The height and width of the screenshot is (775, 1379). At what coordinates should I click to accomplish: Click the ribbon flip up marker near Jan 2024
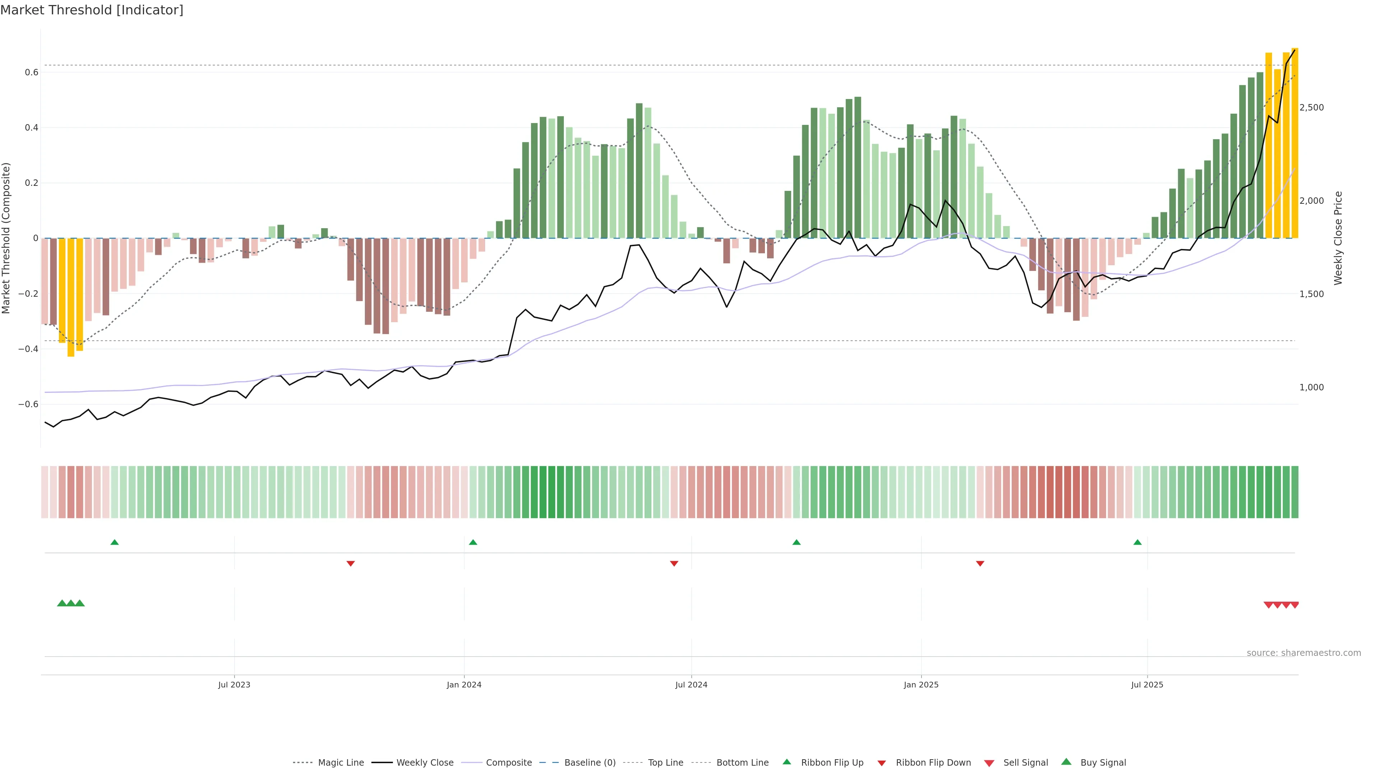(473, 542)
